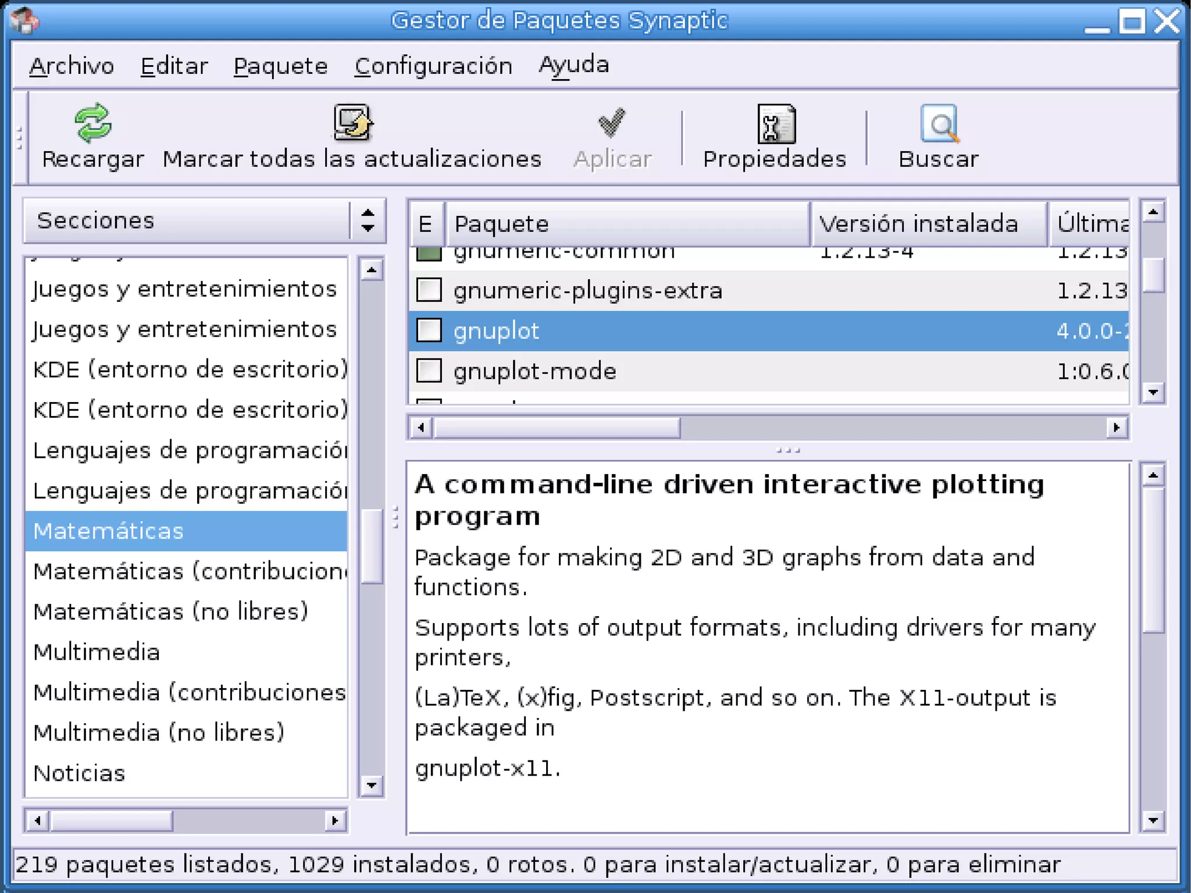
Task: Click the package list horizontal scrollbar thumb
Action: click(x=557, y=428)
